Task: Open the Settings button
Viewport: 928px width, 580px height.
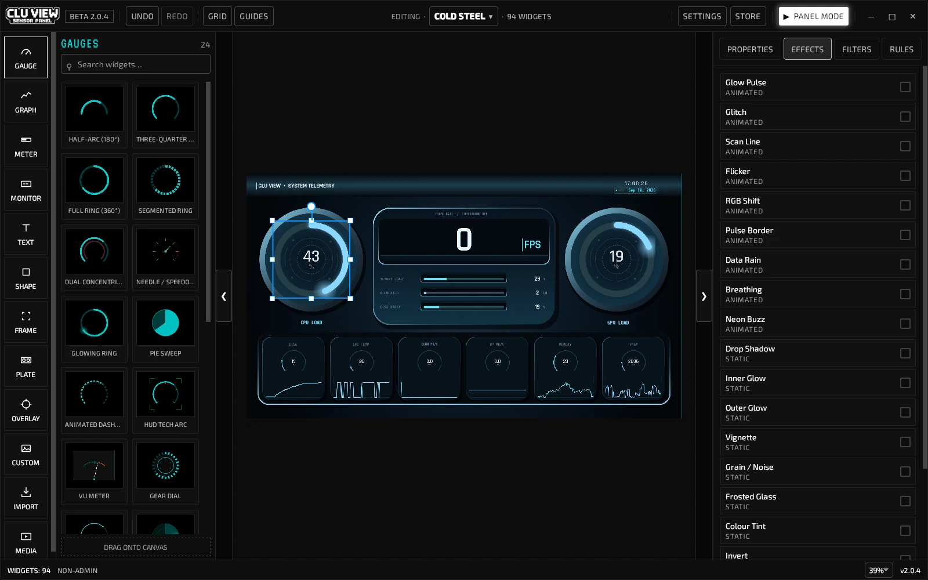Action: point(702,16)
